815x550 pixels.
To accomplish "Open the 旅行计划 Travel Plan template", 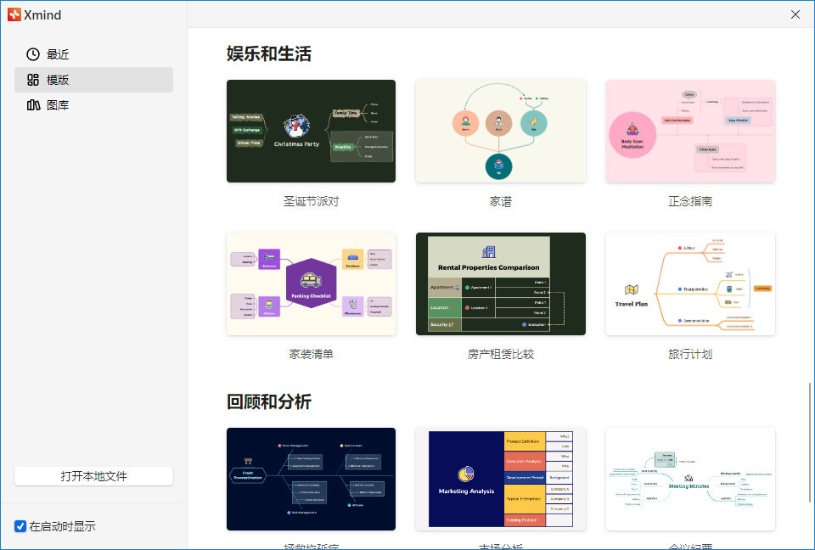I will pos(690,283).
